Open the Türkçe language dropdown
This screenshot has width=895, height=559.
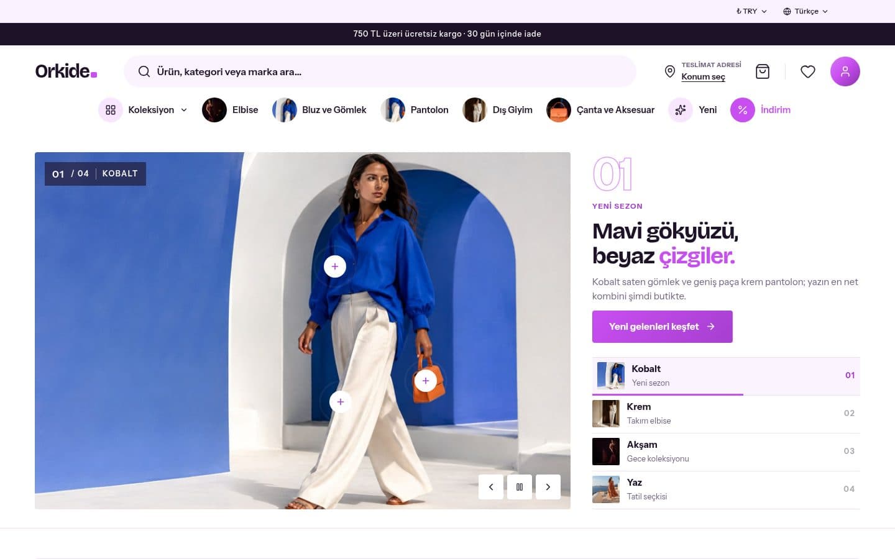pos(805,11)
